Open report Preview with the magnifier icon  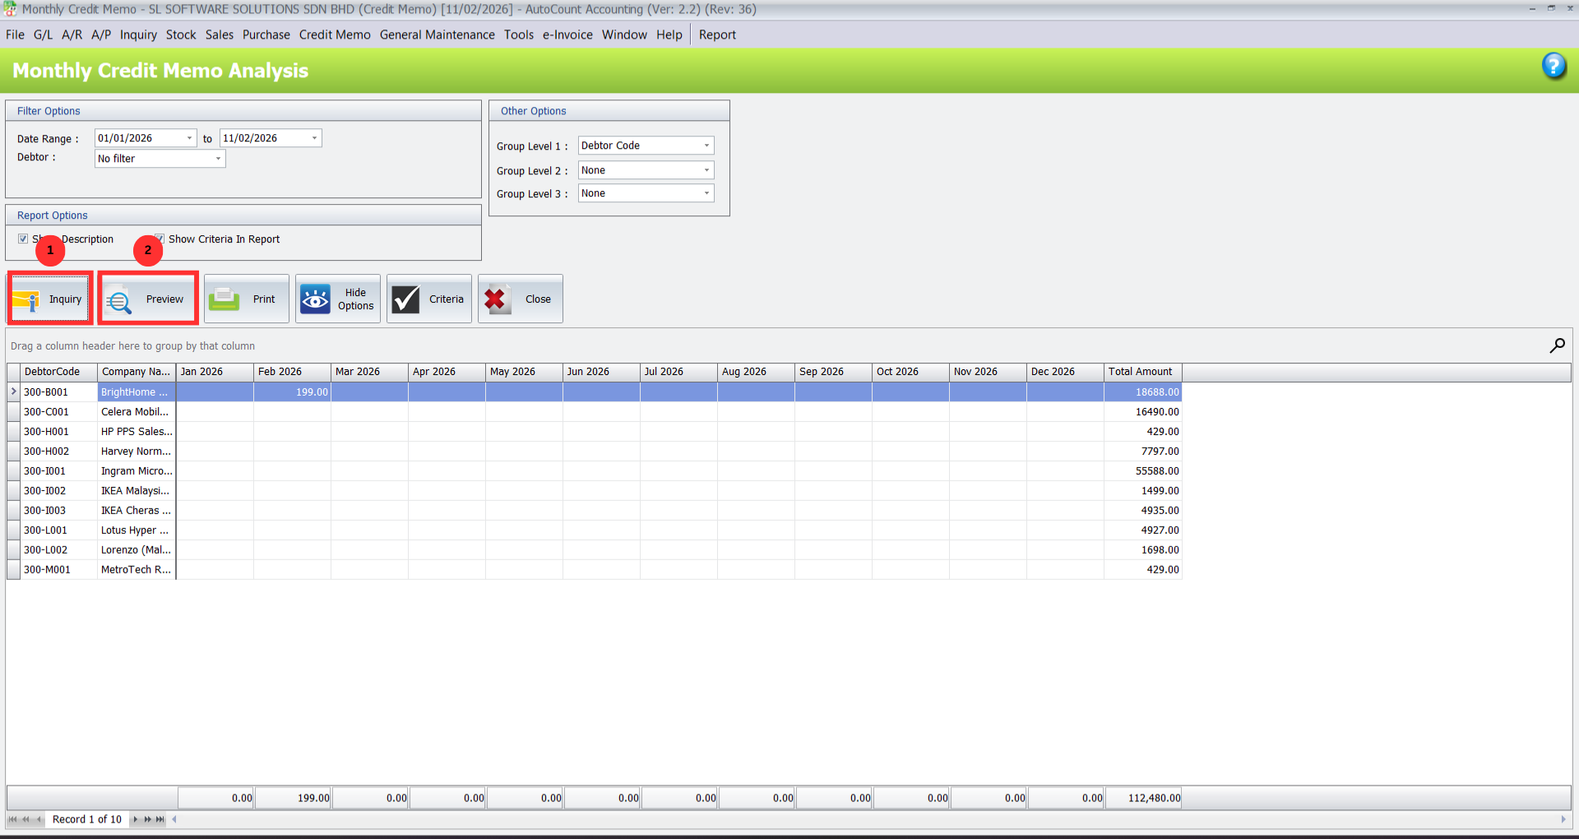pos(148,298)
